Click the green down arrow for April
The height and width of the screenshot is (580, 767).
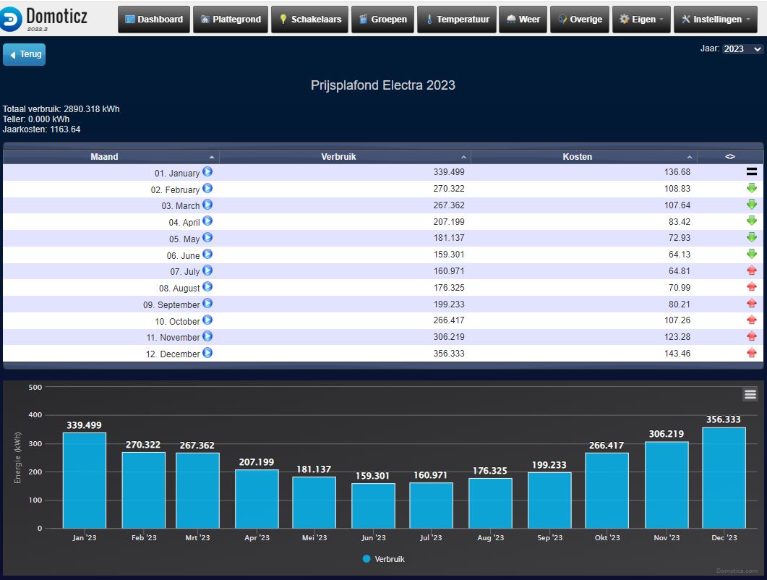point(751,221)
